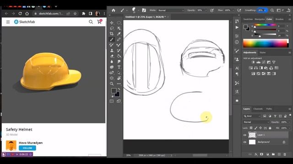293x164 pixels.
Task: Select the Eraser tool
Action: [x=112, y=56]
